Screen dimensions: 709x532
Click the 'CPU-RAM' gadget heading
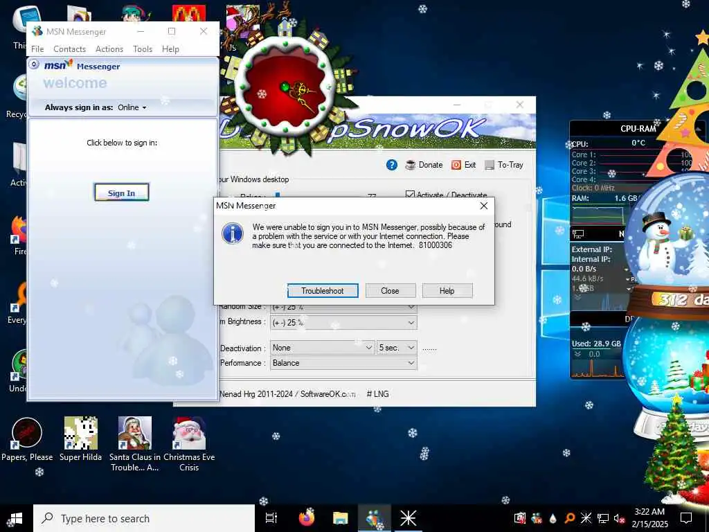point(638,128)
